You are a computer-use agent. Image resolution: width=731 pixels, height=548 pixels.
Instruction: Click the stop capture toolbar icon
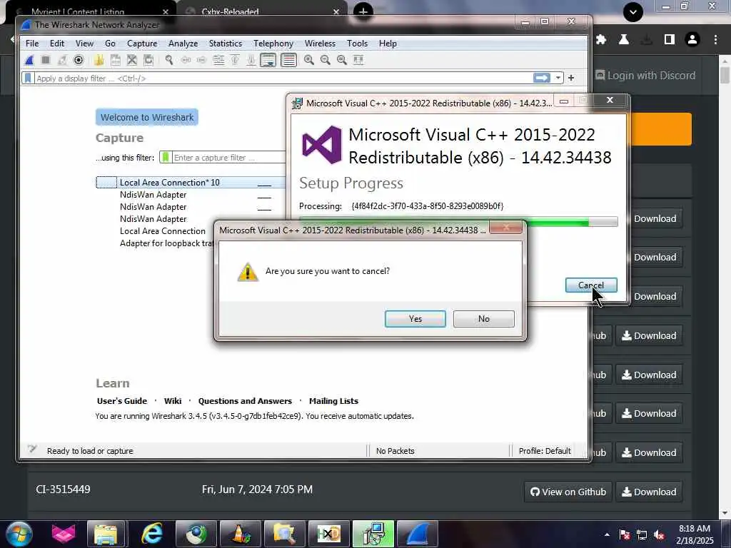(x=46, y=60)
